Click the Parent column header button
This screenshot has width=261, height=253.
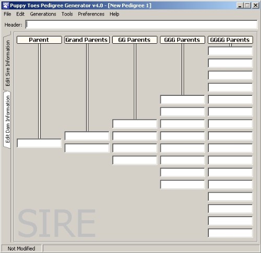pos(39,40)
